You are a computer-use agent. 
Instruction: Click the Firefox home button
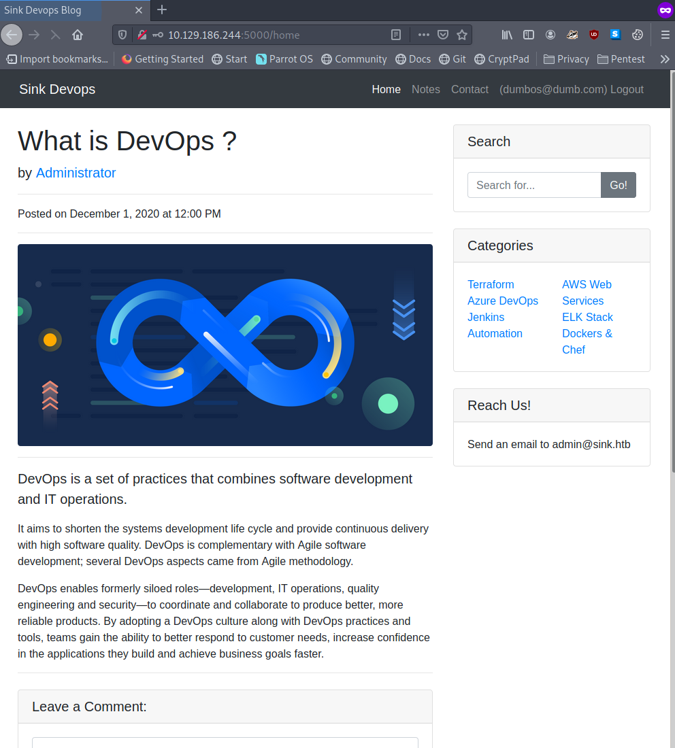coord(78,35)
